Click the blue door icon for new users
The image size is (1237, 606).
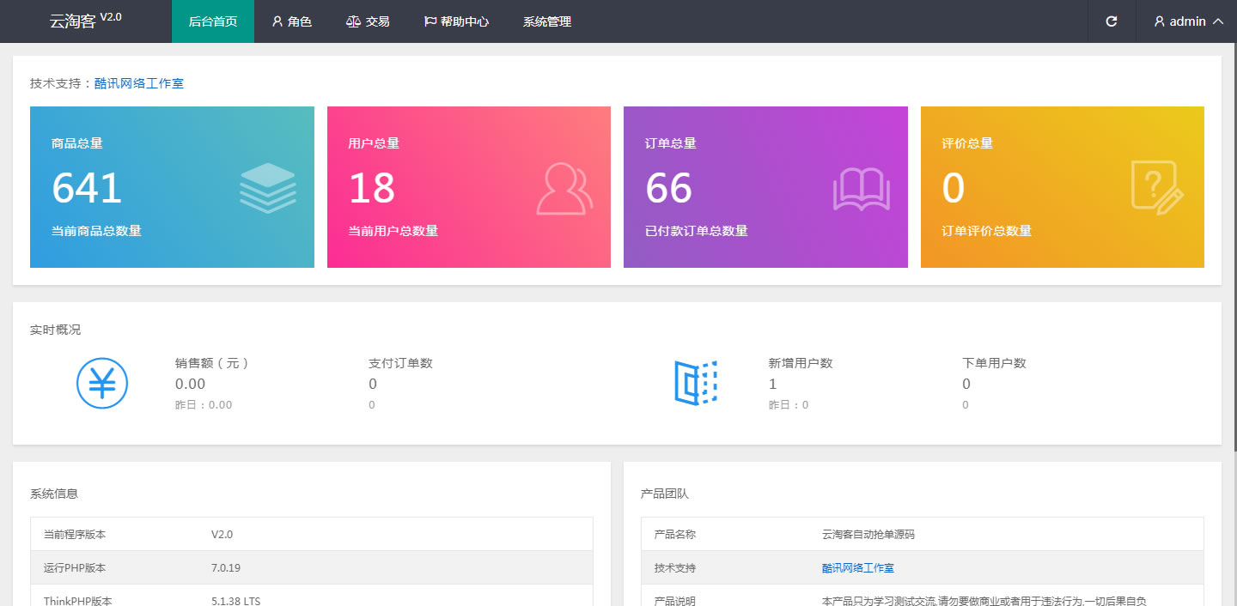tap(695, 383)
